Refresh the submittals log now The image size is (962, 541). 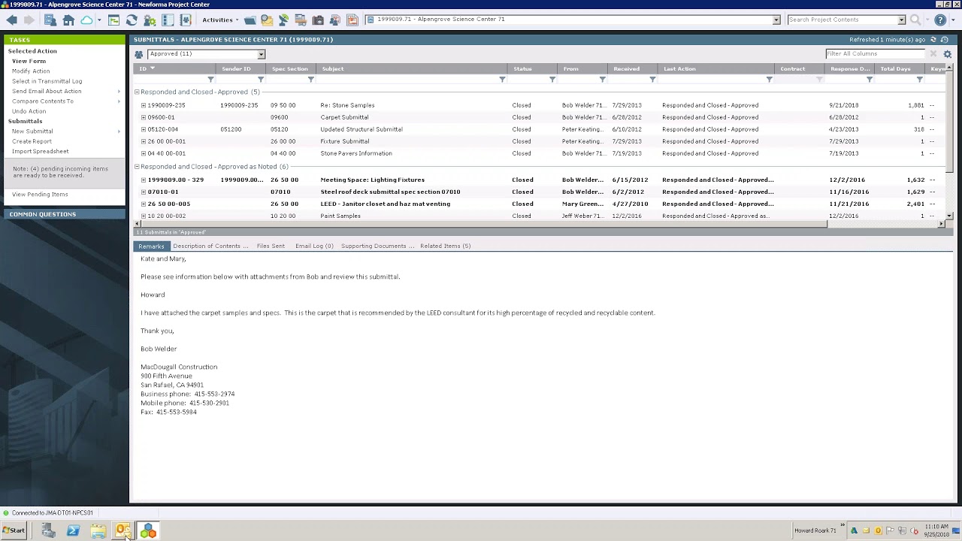[933, 39]
